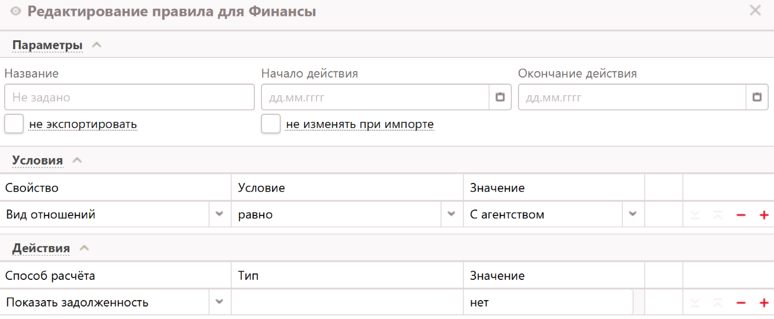Collapse the Параметры section
The image size is (774, 319).
tap(97, 46)
